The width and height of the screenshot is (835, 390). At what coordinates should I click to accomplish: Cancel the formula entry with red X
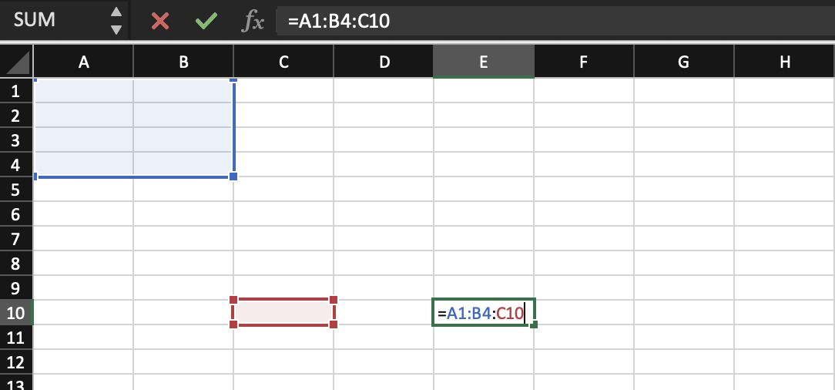coord(160,21)
